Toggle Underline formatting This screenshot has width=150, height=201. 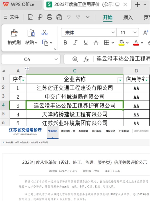(86, 42)
